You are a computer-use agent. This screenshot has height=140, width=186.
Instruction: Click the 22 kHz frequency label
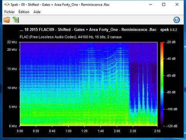[12, 42]
